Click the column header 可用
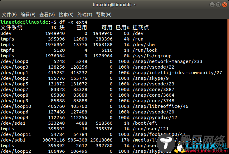 [107, 27]
